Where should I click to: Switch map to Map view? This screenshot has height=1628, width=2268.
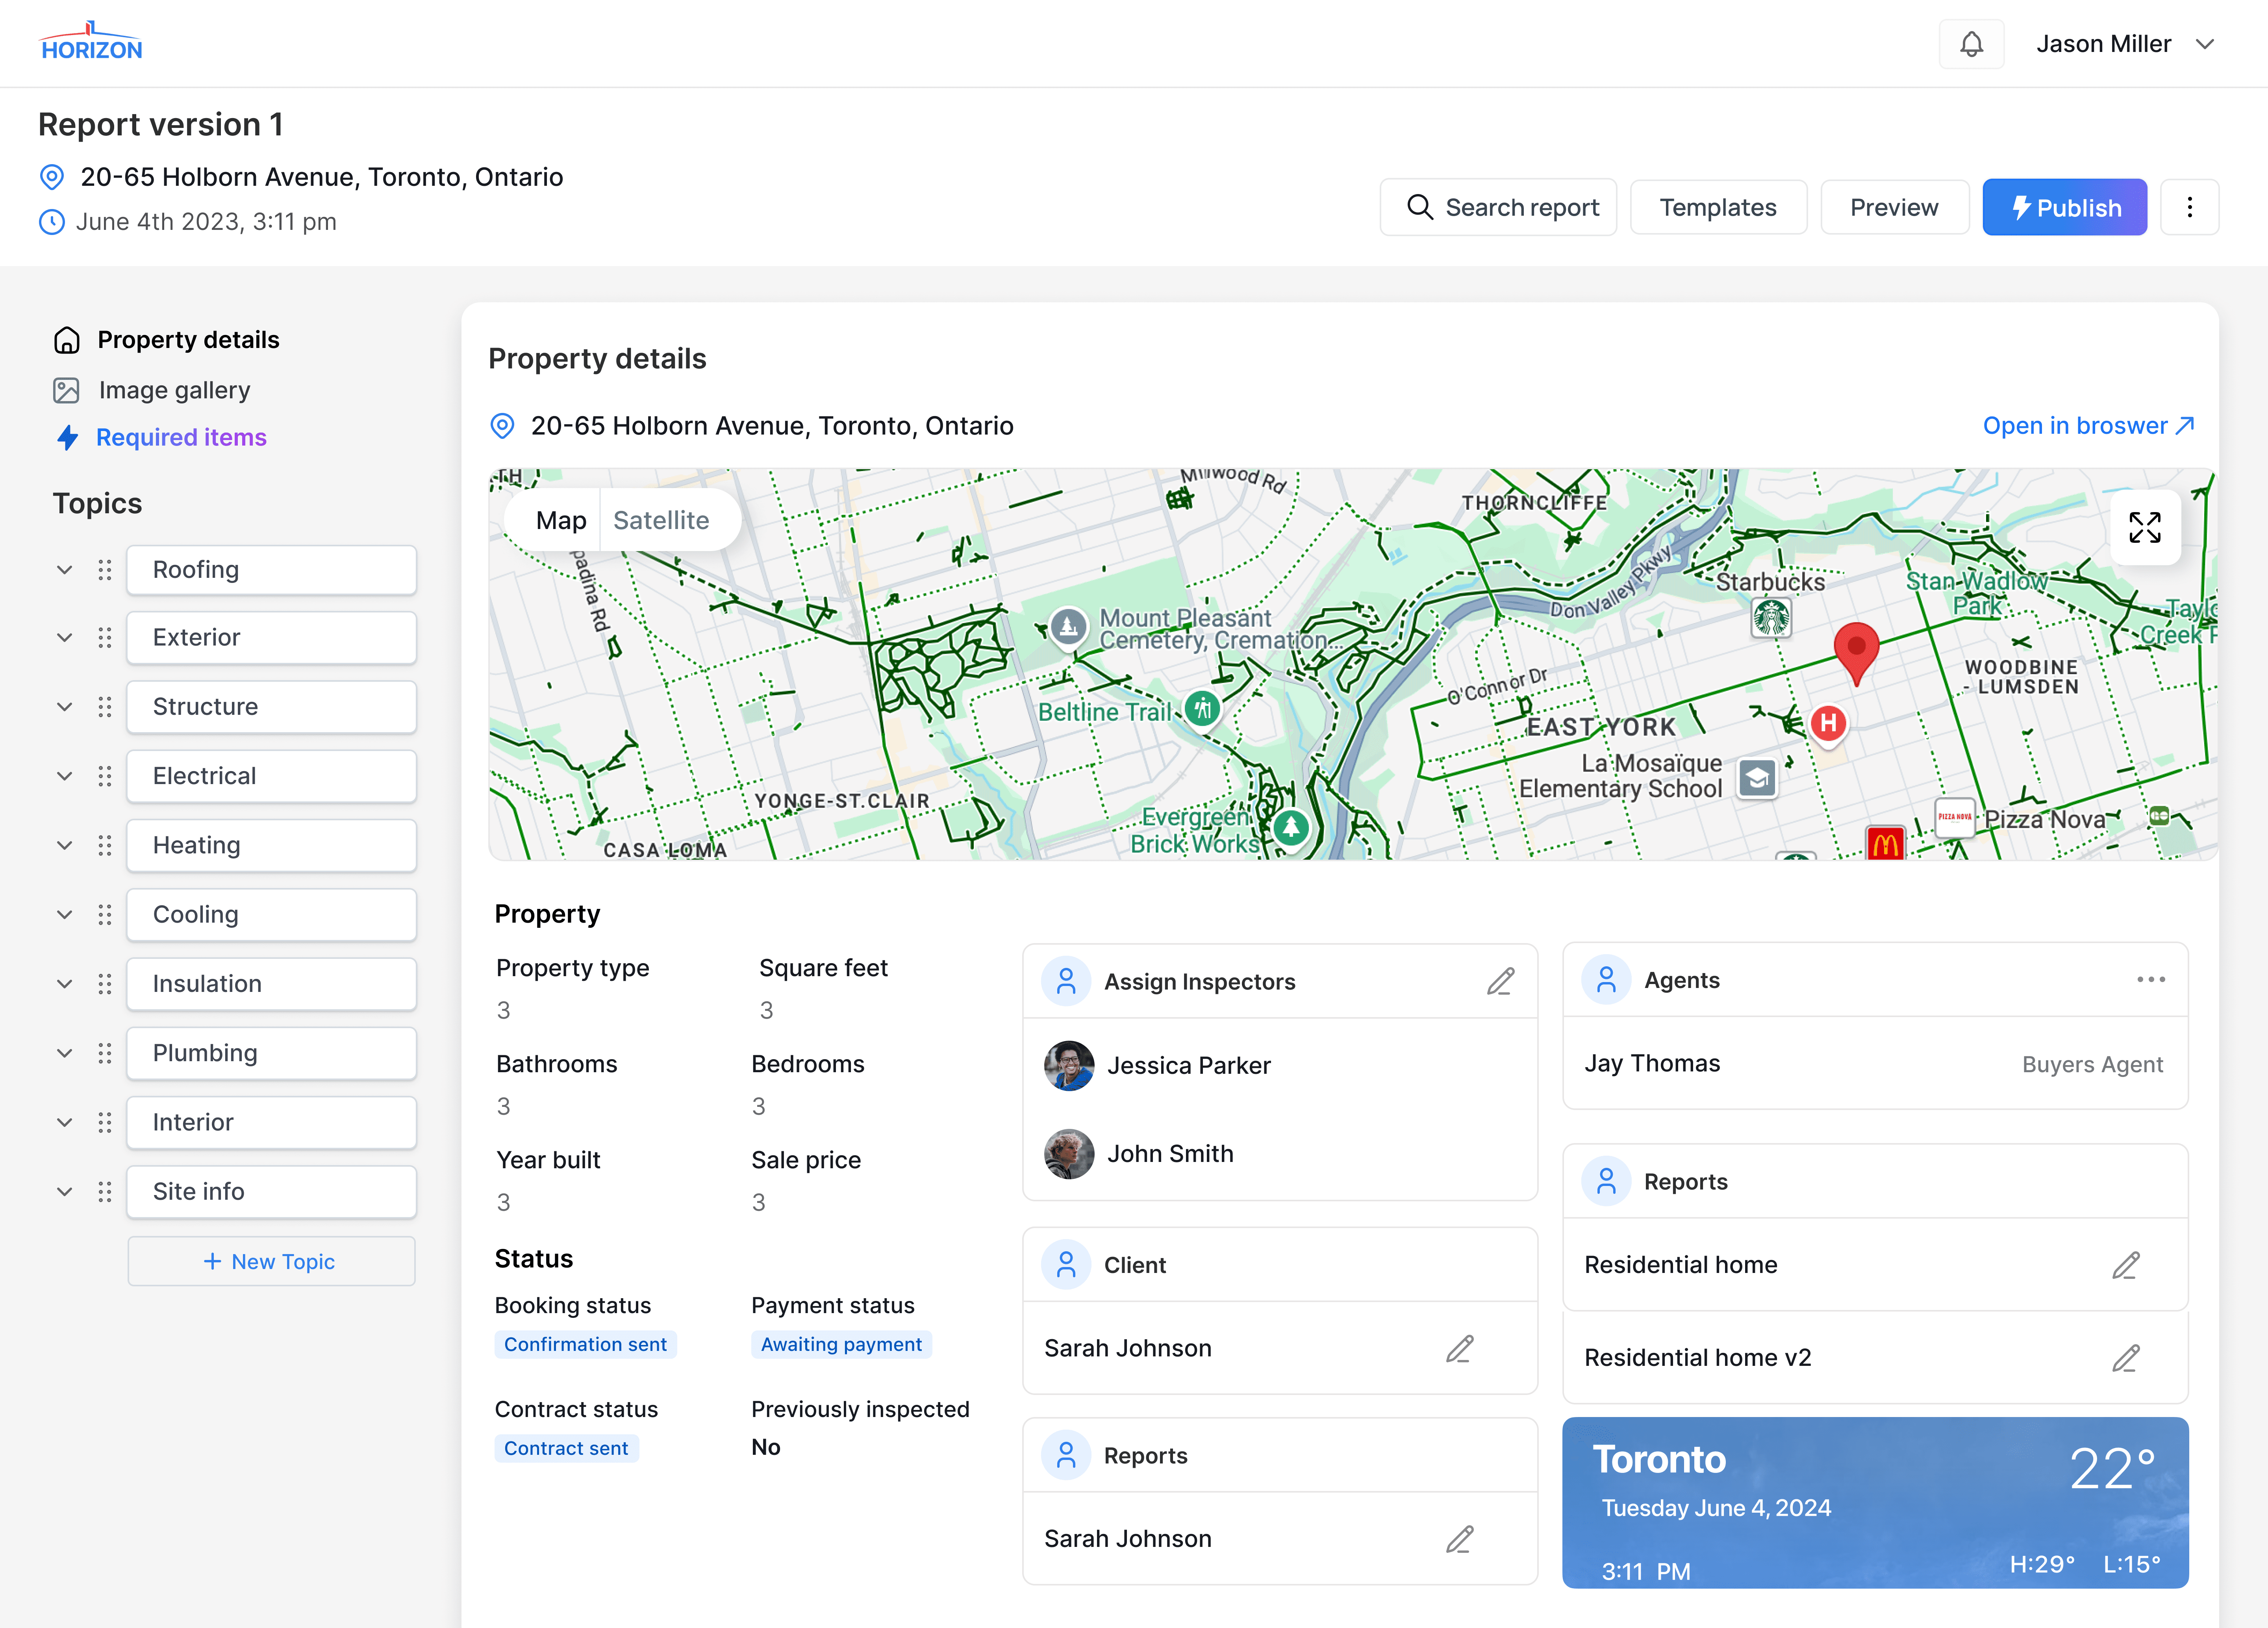561,521
